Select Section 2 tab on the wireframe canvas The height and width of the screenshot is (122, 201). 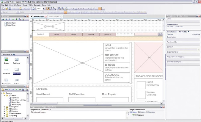point(57,34)
